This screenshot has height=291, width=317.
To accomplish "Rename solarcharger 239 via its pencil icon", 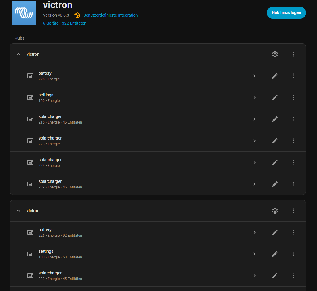I will tap(275, 184).
